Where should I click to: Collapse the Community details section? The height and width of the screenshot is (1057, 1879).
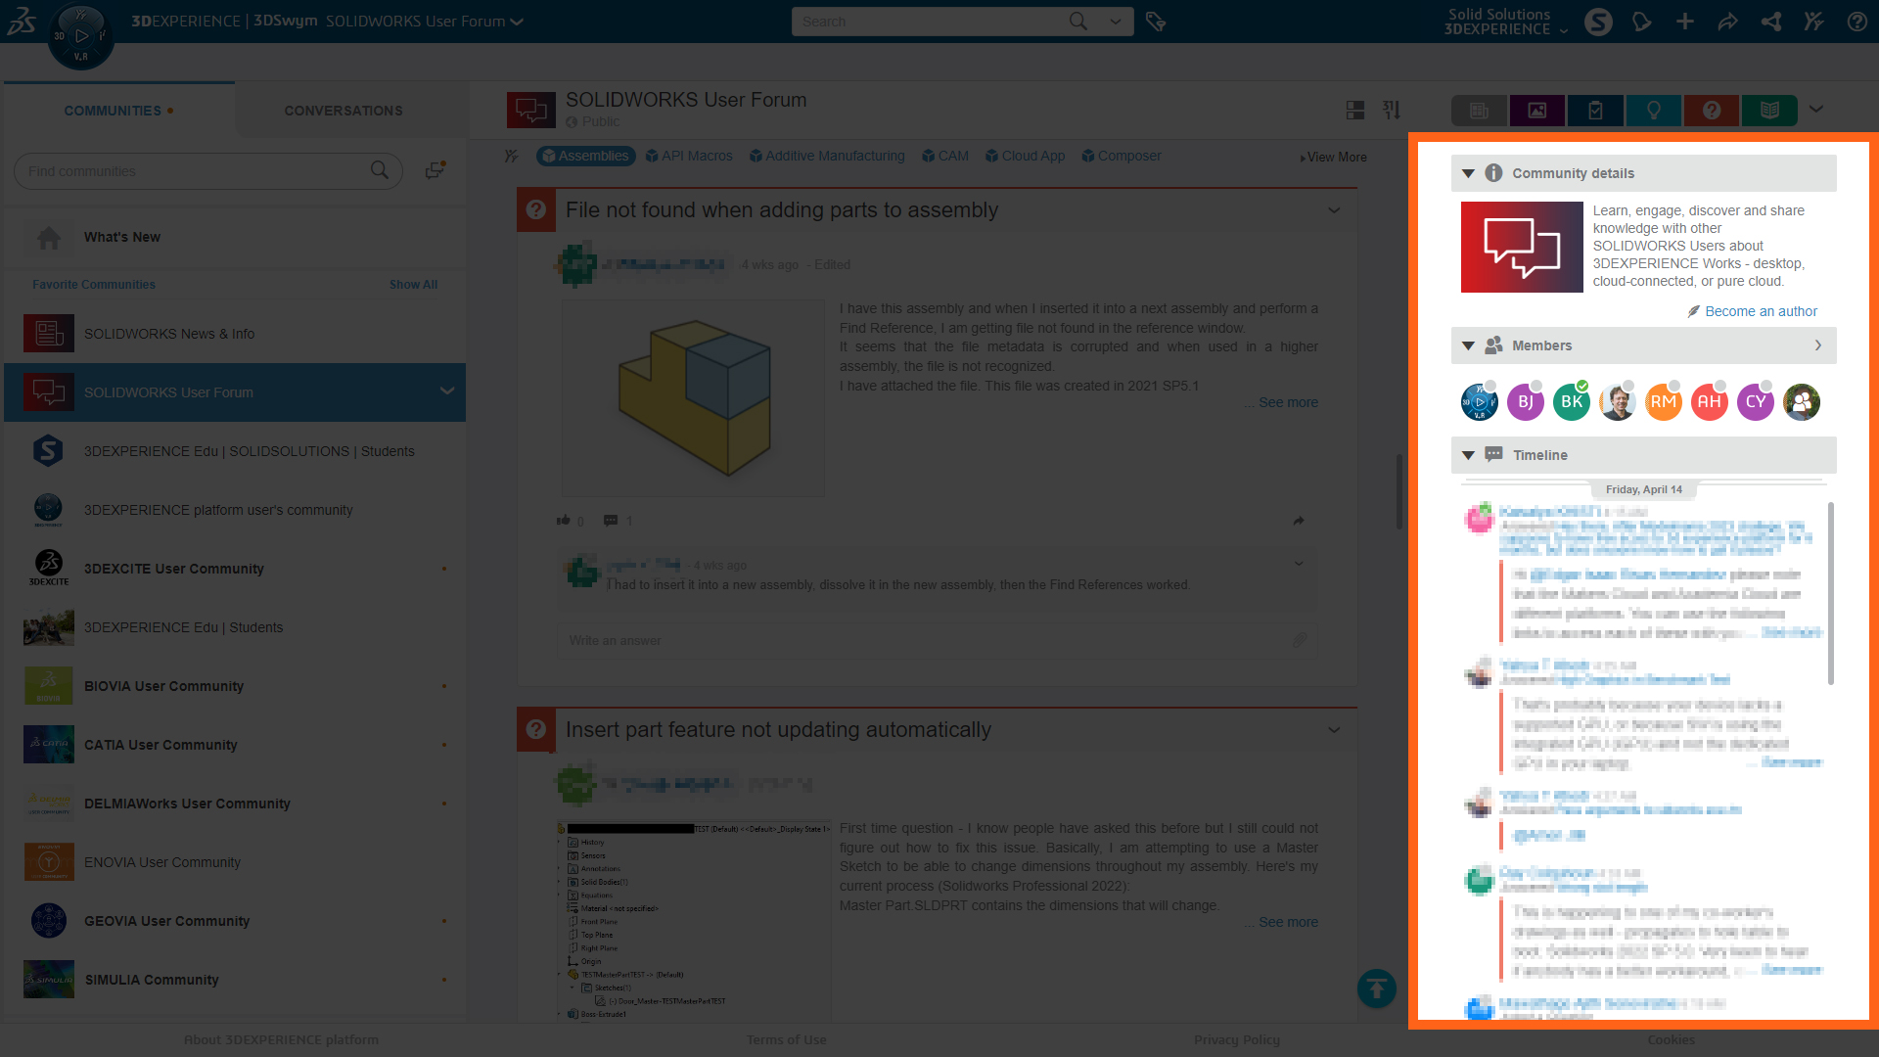coord(1468,173)
